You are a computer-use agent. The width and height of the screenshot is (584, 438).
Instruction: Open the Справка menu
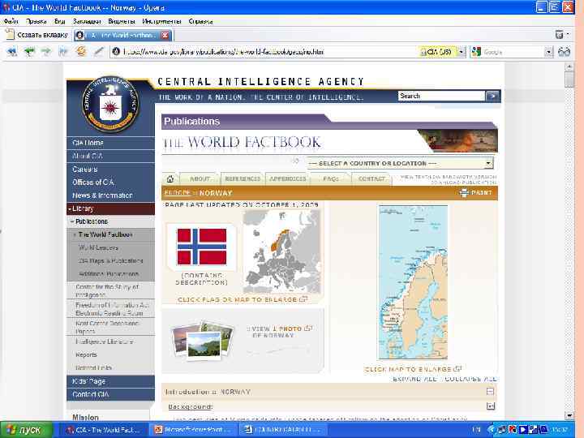point(201,21)
